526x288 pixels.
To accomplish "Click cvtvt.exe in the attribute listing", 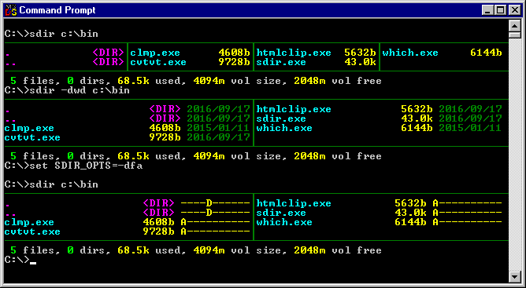I will coord(32,231).
